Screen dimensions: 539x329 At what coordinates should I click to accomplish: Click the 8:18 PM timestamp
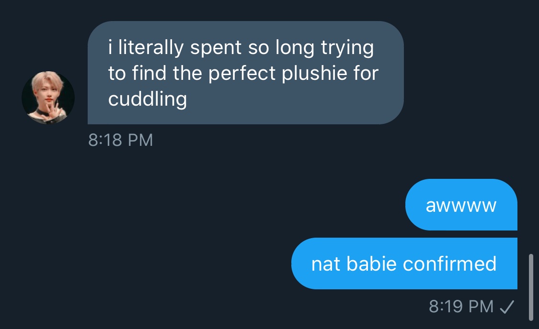tap(120, 140)
